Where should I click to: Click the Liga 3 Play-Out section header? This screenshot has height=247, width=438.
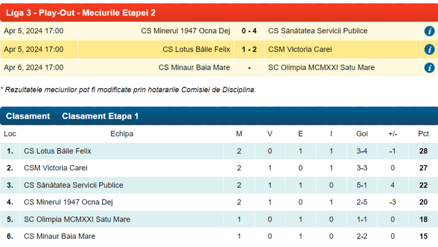[80, 13]
